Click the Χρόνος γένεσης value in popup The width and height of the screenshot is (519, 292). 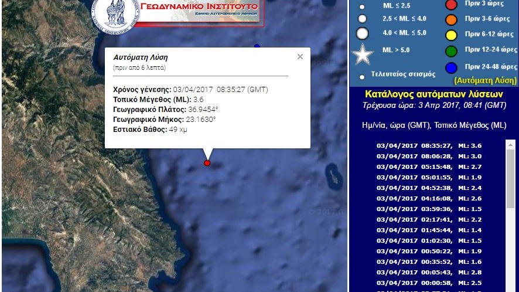[220, 90]
